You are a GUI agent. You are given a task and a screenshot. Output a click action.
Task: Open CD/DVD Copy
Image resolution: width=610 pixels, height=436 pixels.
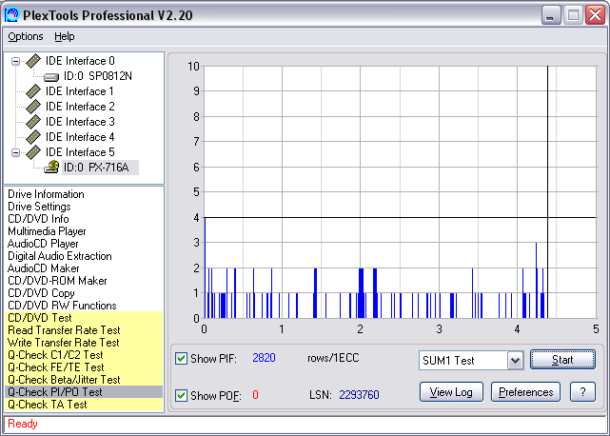(41, 293)
